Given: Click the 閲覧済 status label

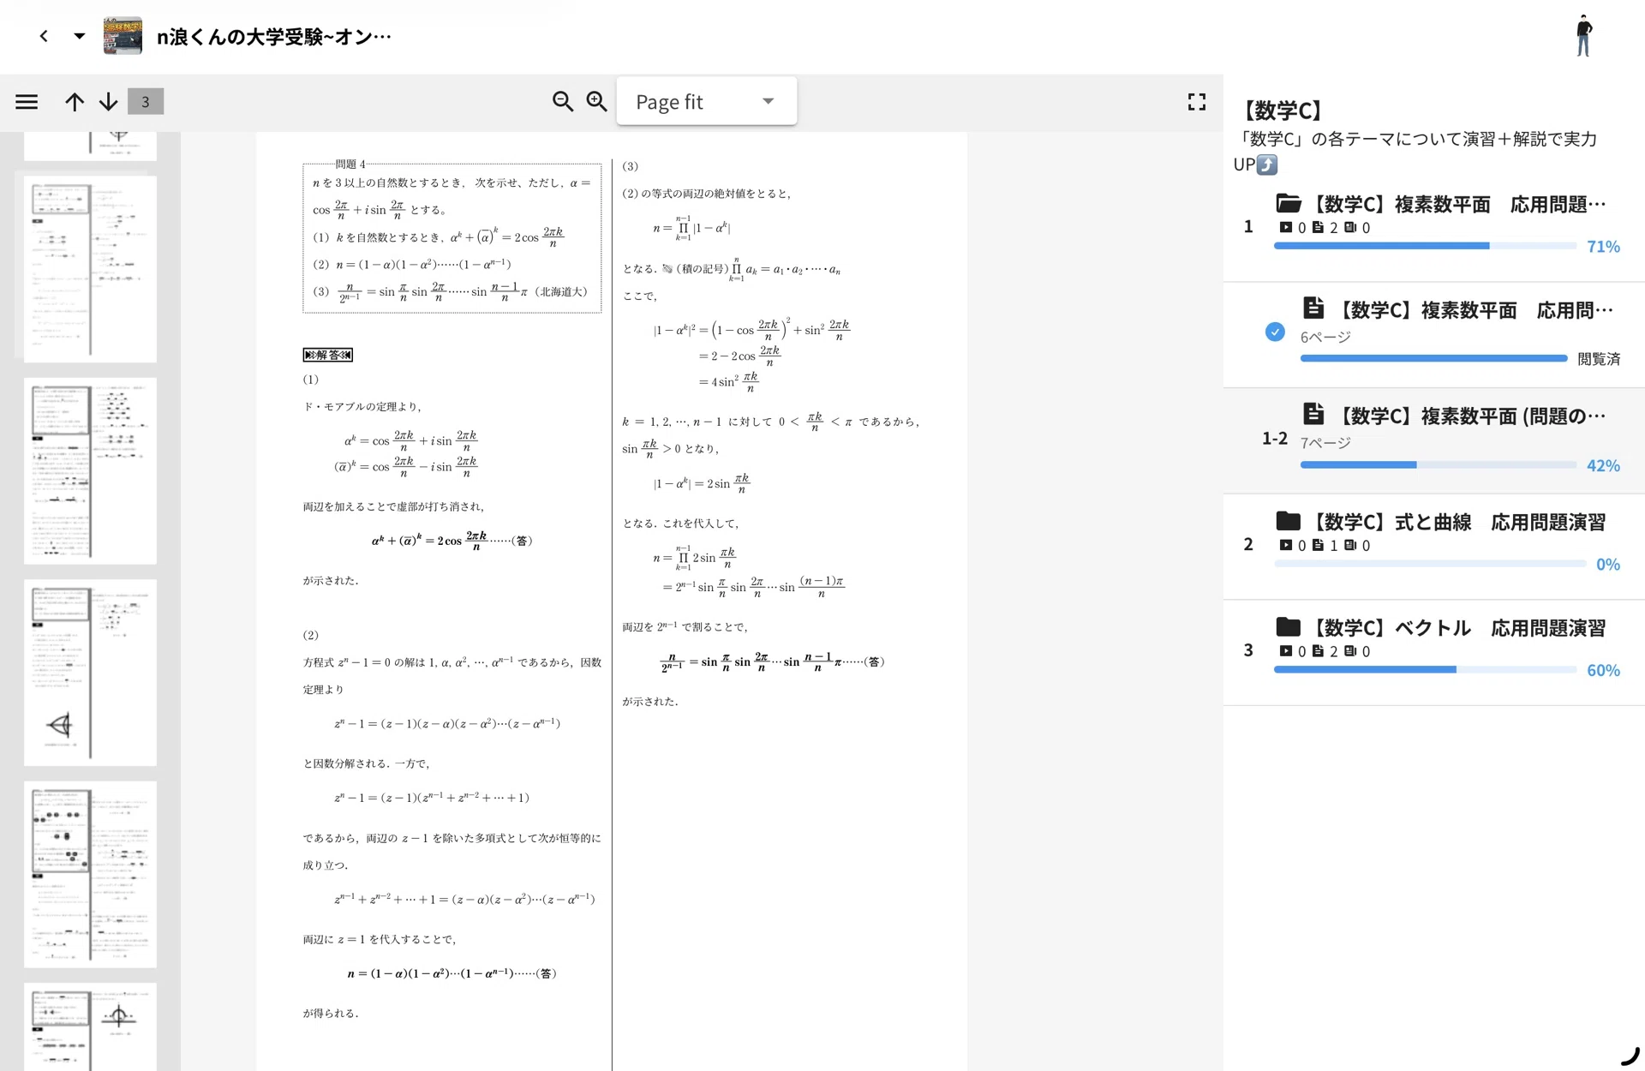Looking at the screenshot, I should coord(1599,358).
